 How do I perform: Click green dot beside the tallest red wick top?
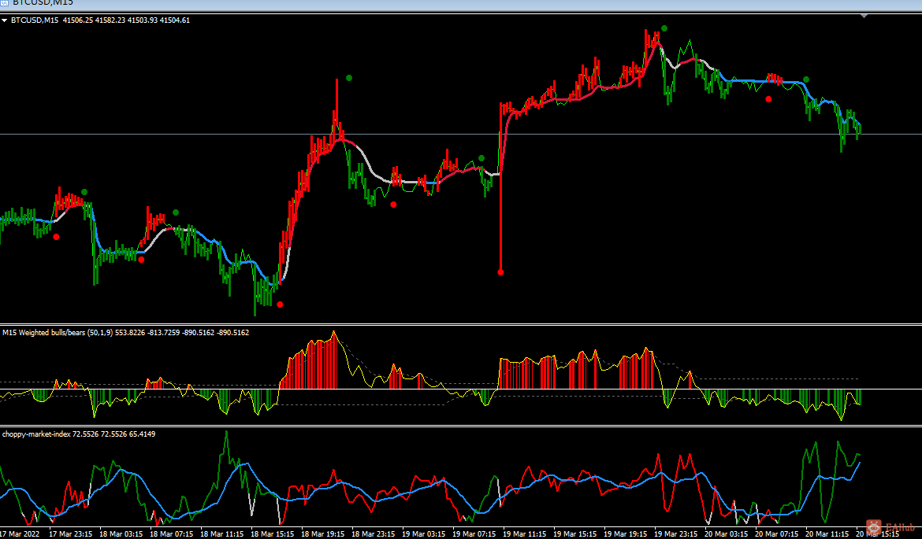349,77
